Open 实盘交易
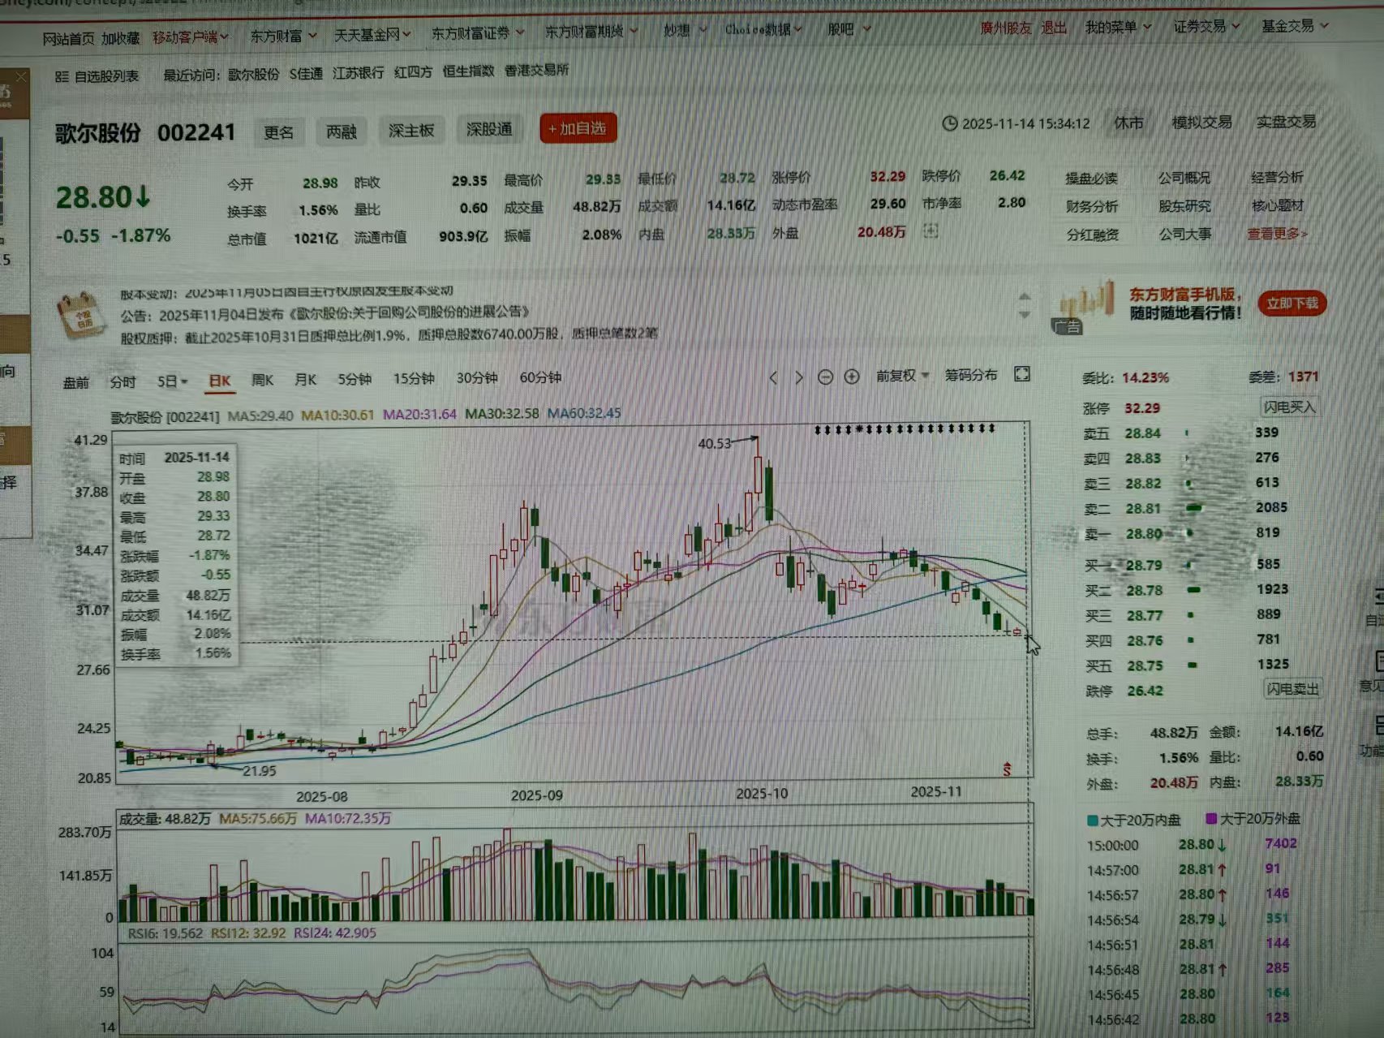 (x=1286, y=122)
